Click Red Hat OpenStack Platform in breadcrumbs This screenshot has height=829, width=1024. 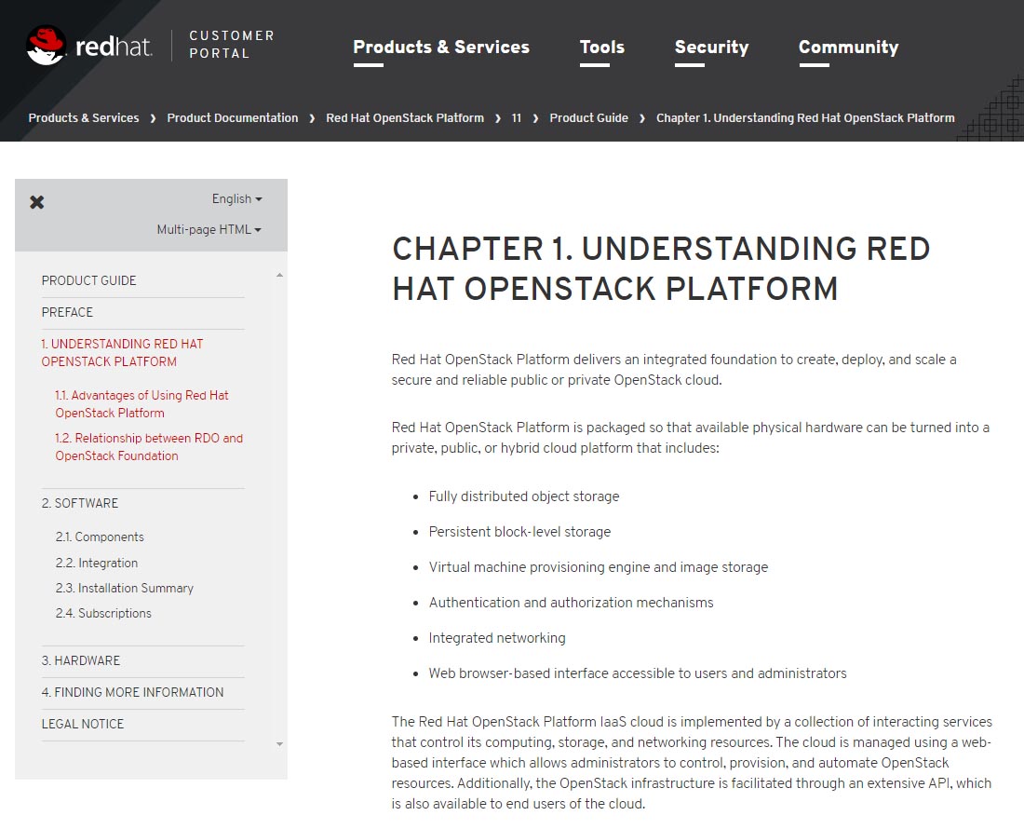[x=405, y=118]
